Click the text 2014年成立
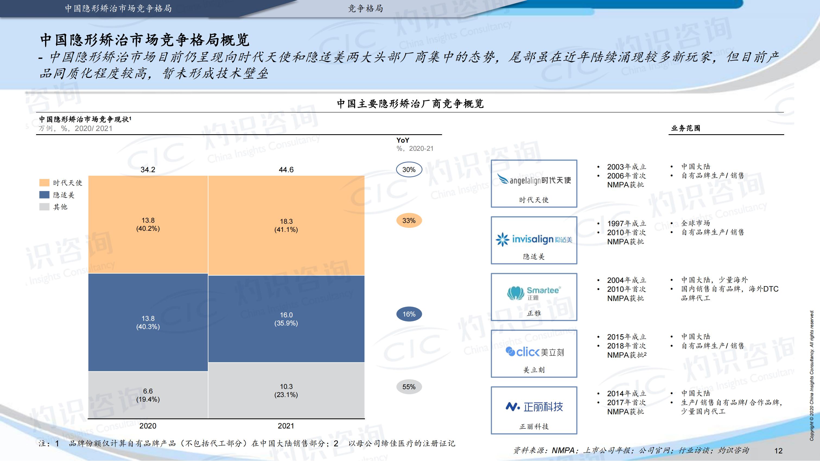Viewport: 820px width, 461px height. tap(627, 393)
